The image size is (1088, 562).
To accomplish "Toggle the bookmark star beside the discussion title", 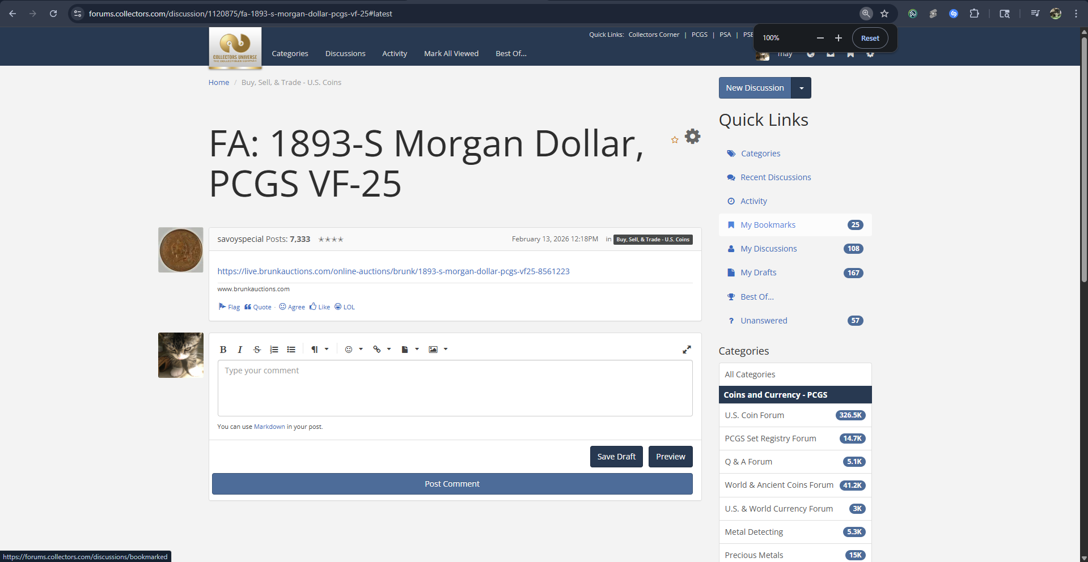I will click(x=675, y=140).
